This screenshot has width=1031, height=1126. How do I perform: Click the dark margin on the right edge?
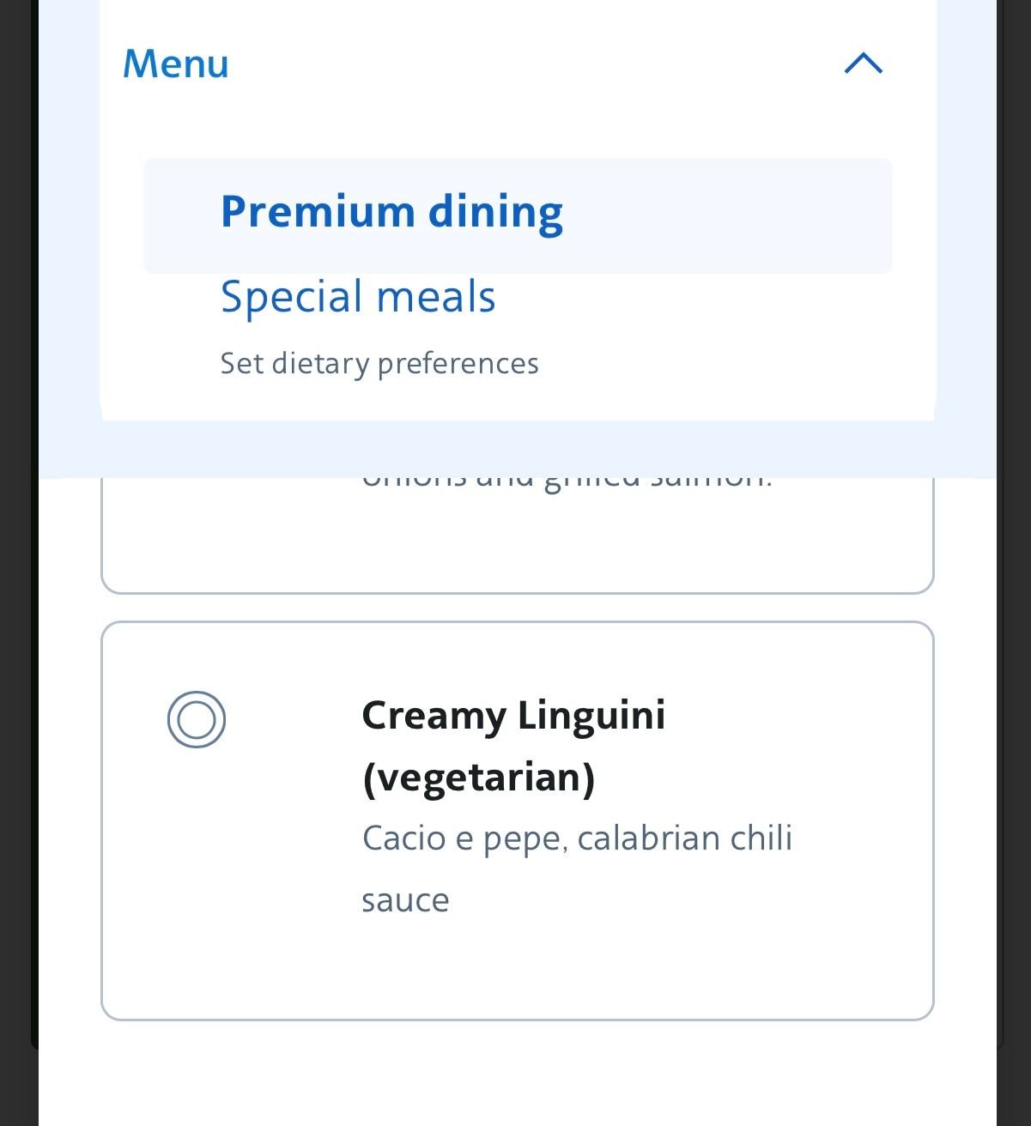(x=1014, y=558)
